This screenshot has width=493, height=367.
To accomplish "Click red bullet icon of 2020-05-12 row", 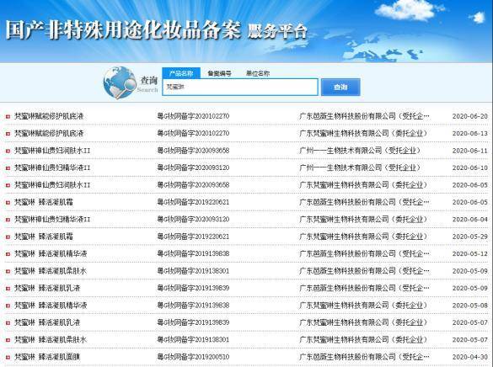I will point(8,254).
